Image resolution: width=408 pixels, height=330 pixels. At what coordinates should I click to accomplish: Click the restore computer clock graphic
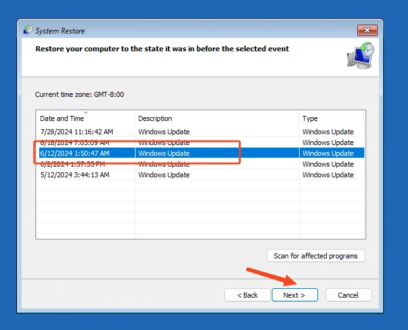[360, 55]
